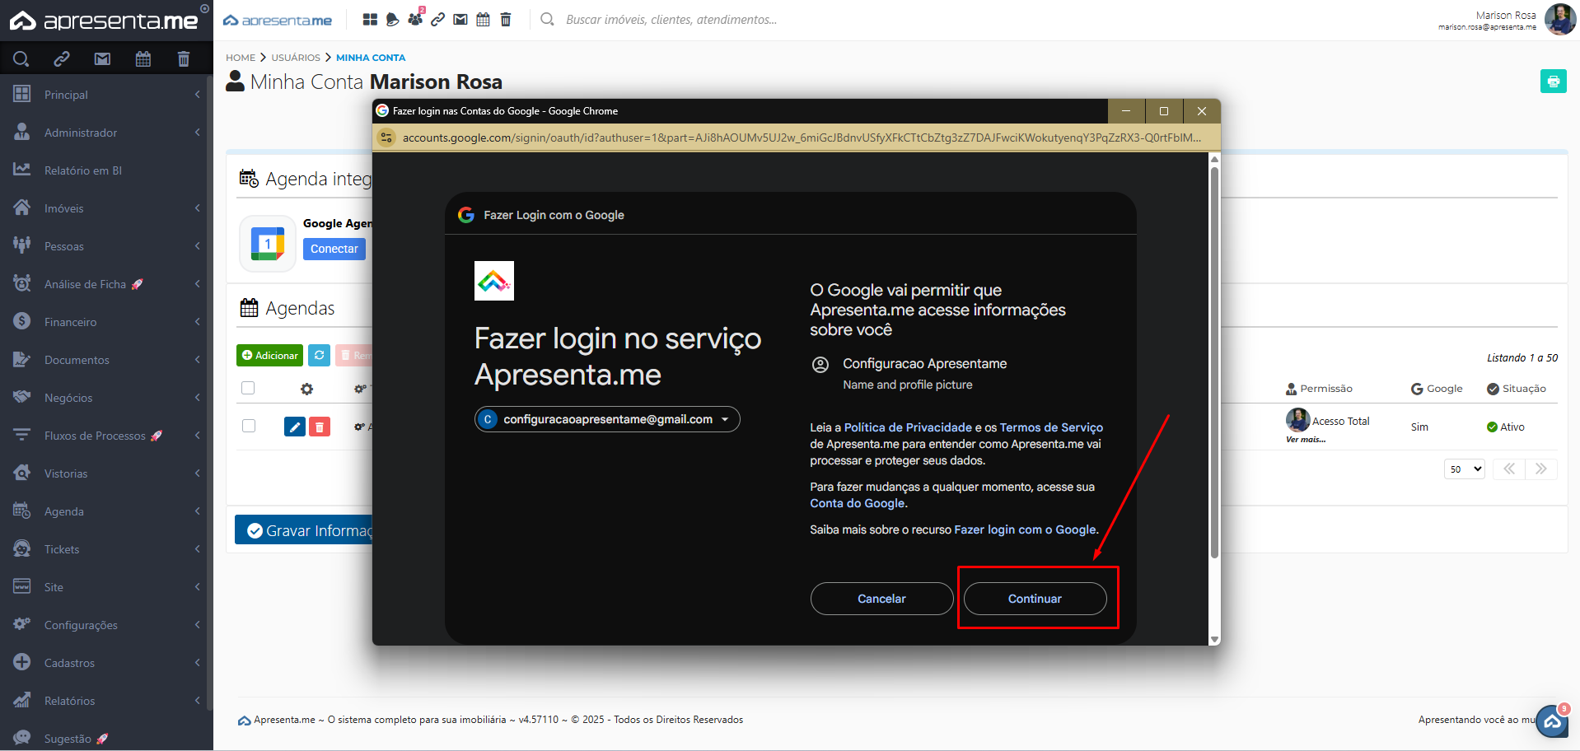Open the chat support bubble icon
Screen dimensions: 1580x751
pos(1552,721)
